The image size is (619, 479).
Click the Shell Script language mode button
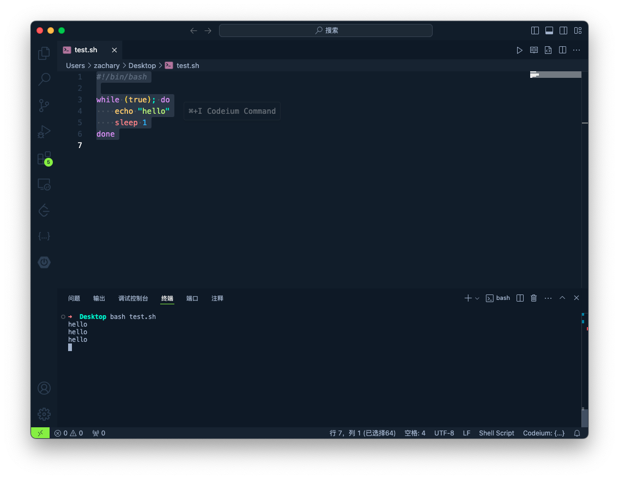tap(496, 433)
